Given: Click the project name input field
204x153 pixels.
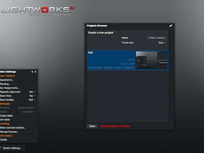Looking at the screenshot, I should tap(156, 38).
